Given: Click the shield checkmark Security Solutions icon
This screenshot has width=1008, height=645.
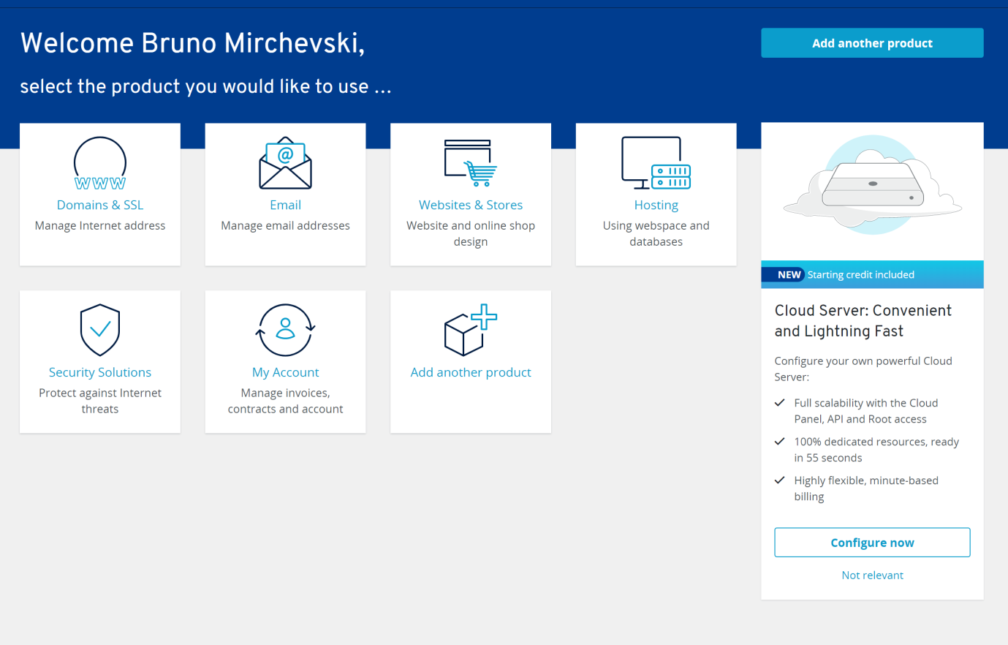Looking at the screenshot, I should tap(100, 330).
